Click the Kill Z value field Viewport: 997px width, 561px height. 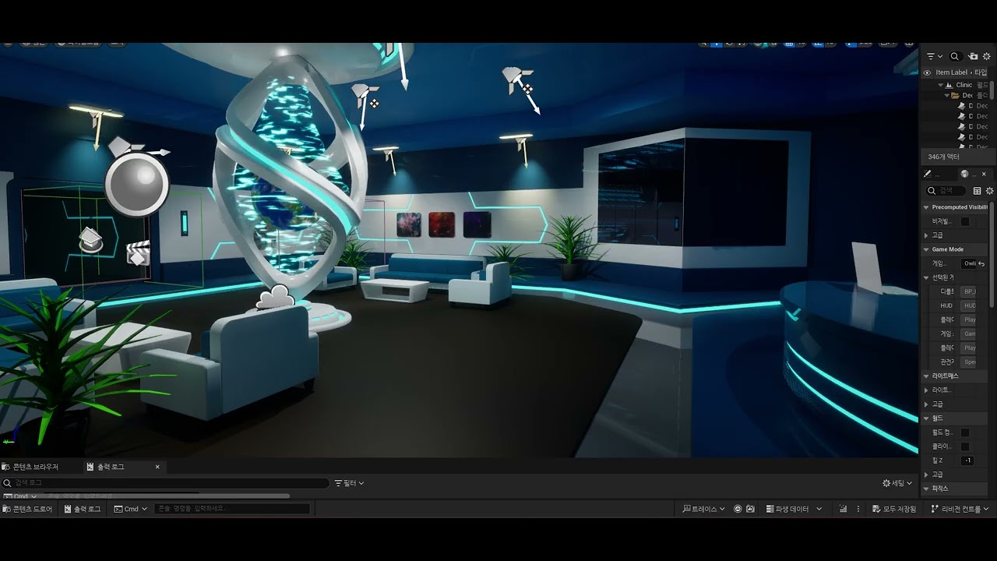(x=967, y=460)
